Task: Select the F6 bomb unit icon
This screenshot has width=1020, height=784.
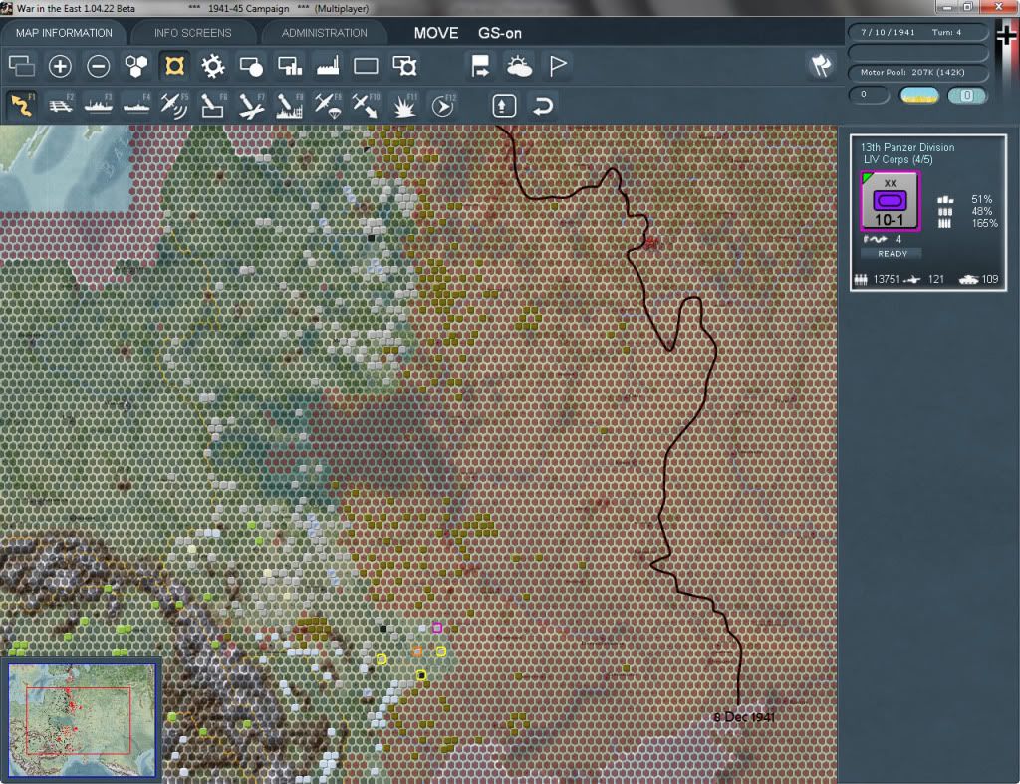Action: tap(213, 105)
